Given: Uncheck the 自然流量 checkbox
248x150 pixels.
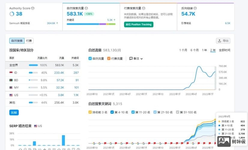Looking at the screenshot, I should pos(90,58).
